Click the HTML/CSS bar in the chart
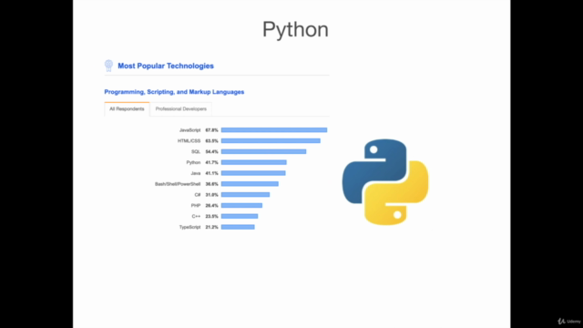 coord(271,140)
